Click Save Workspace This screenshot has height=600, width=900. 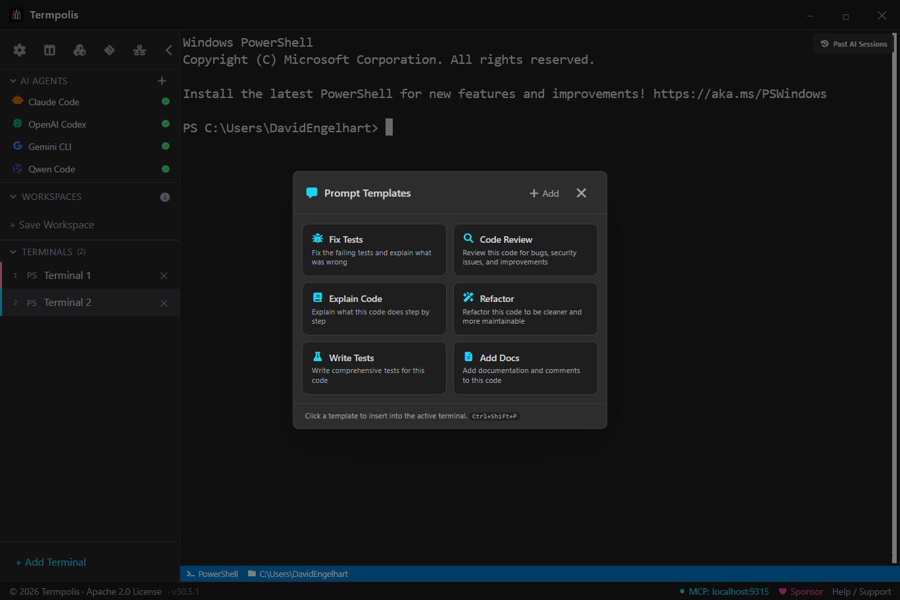coord(52,225)
